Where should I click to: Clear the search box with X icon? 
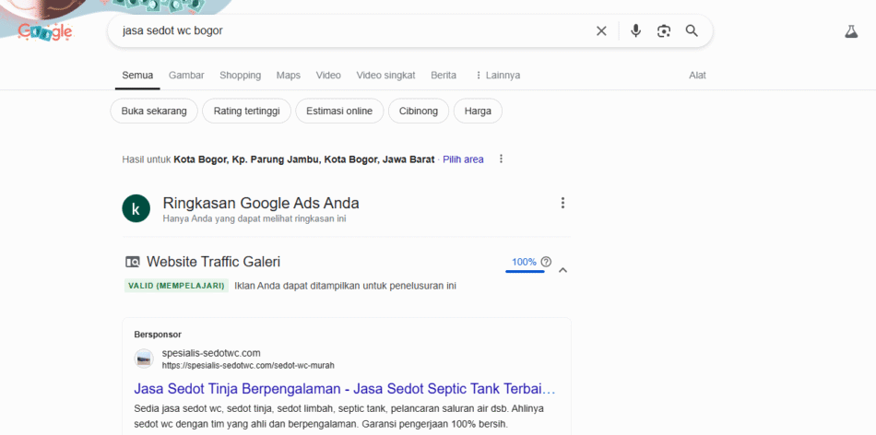[601, 30]
